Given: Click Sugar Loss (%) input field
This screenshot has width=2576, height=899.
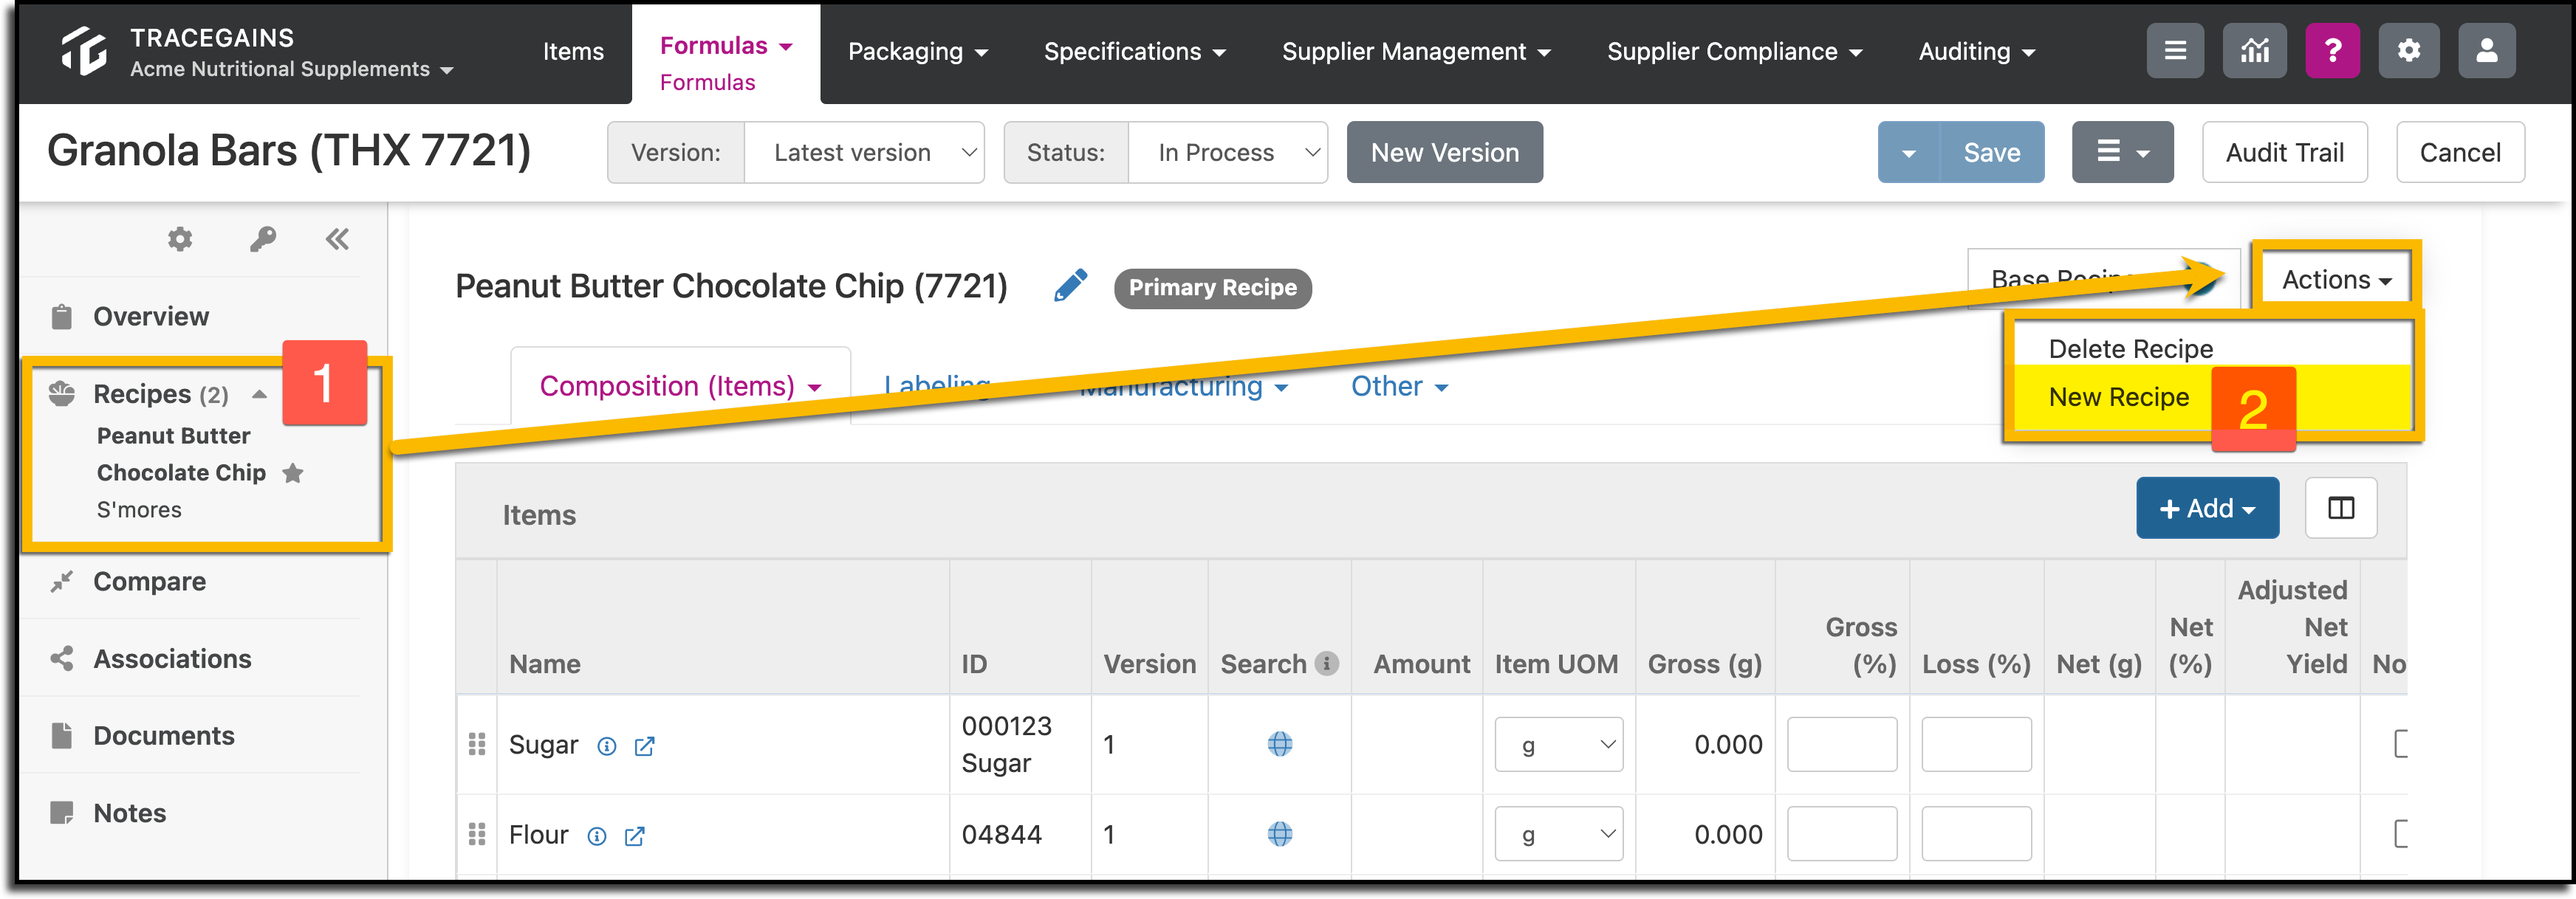Looking at the screenshot, I should click(1976, 744).
